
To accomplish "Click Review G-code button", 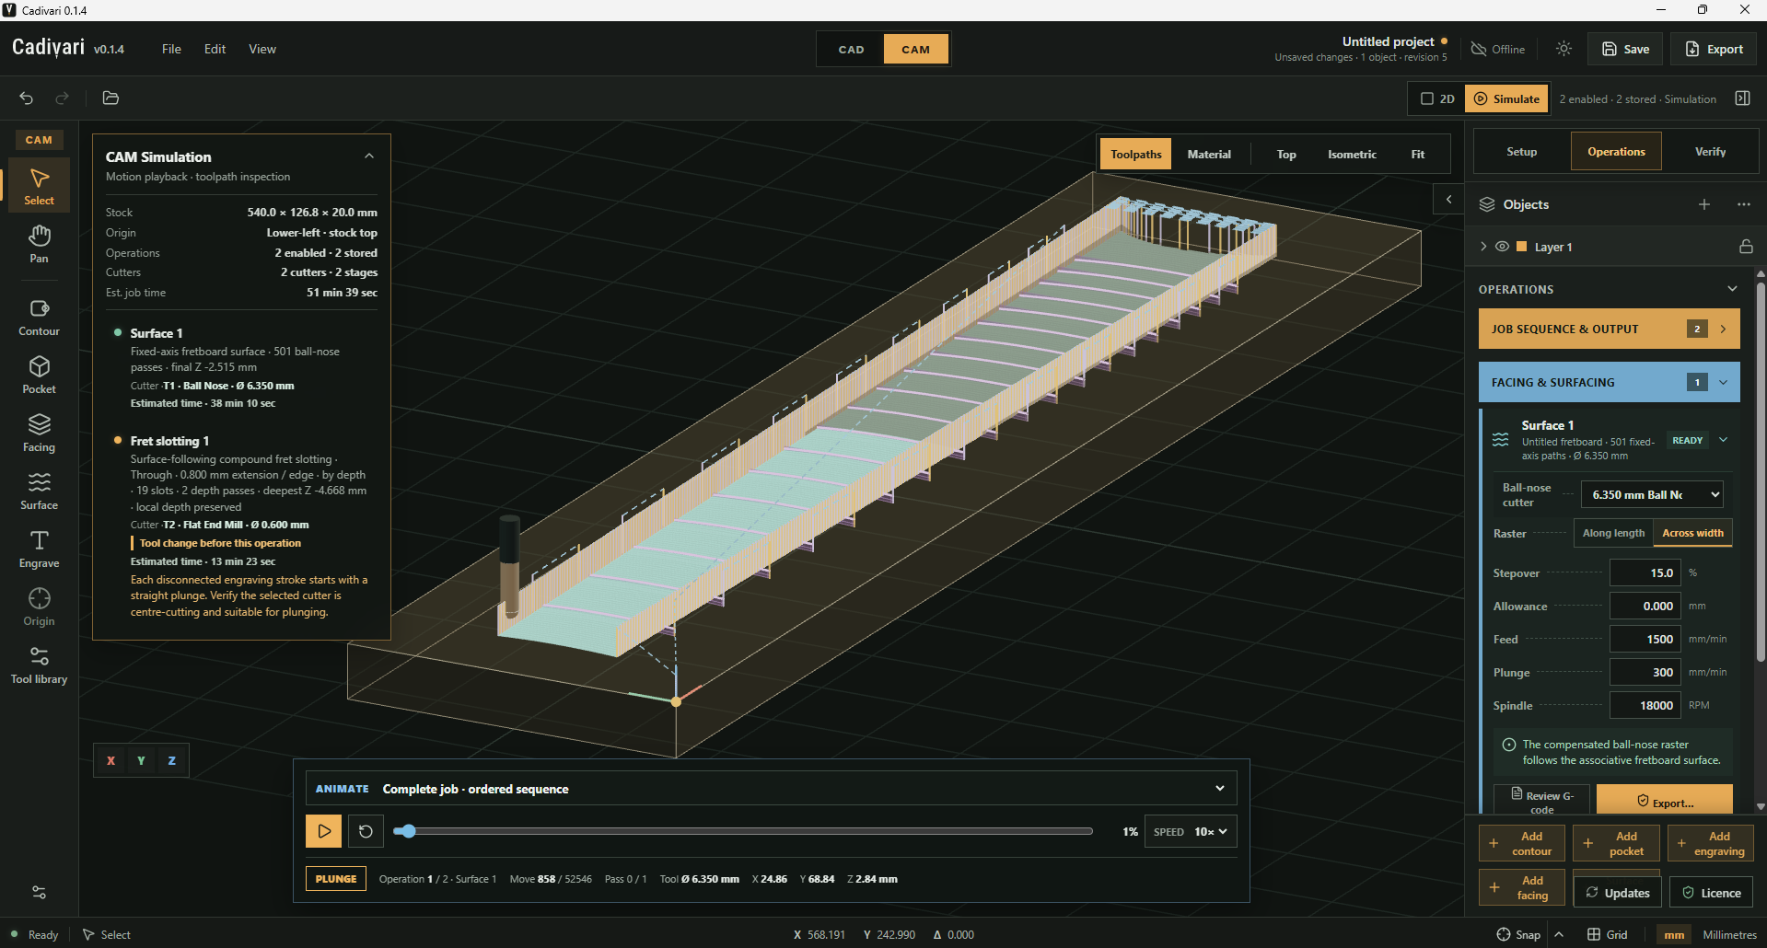I will (1542, 800).
